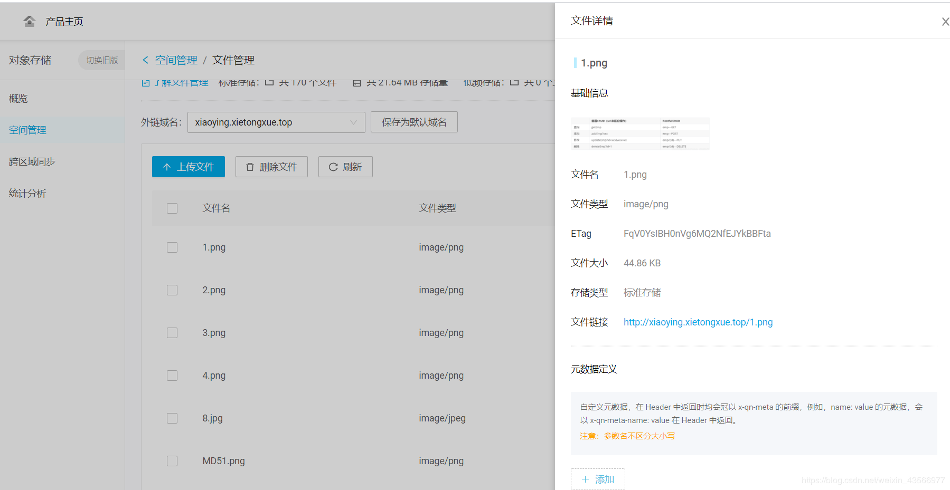950x490 pixels.
Task: Go to 产品主页
Action: [x=64, y=22]
